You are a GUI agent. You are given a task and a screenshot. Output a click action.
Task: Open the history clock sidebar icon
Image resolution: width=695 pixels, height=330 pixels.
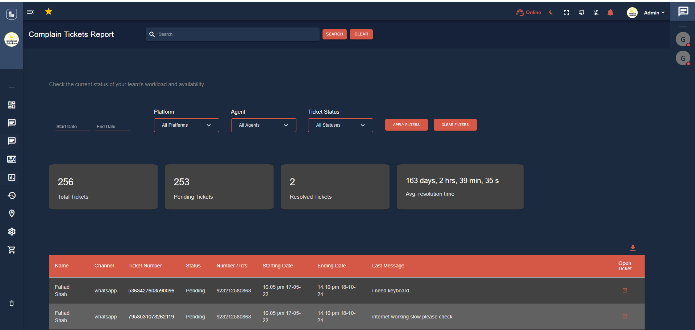pos(12,195)
